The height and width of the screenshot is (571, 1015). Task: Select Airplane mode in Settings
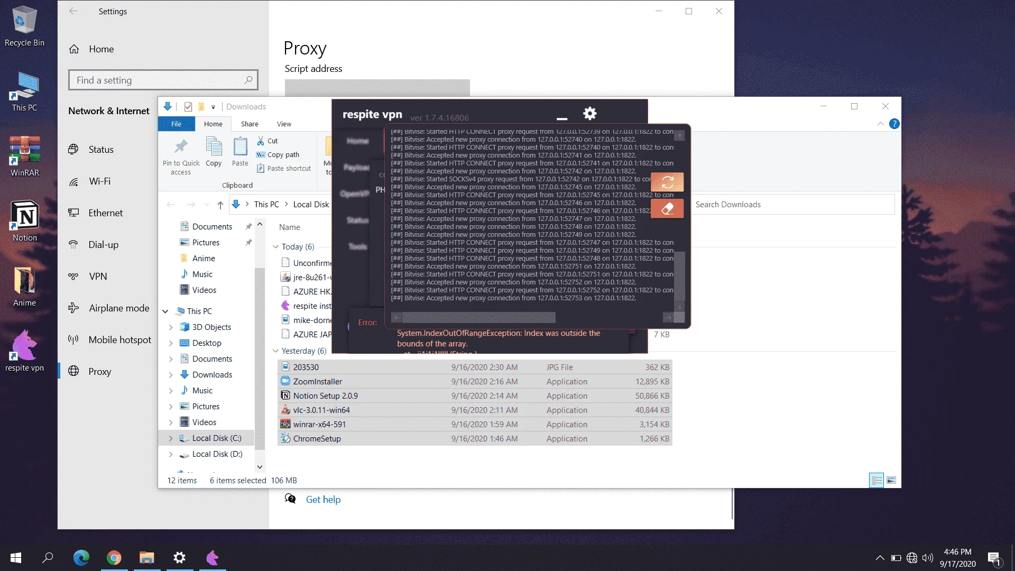coord(109,308)
